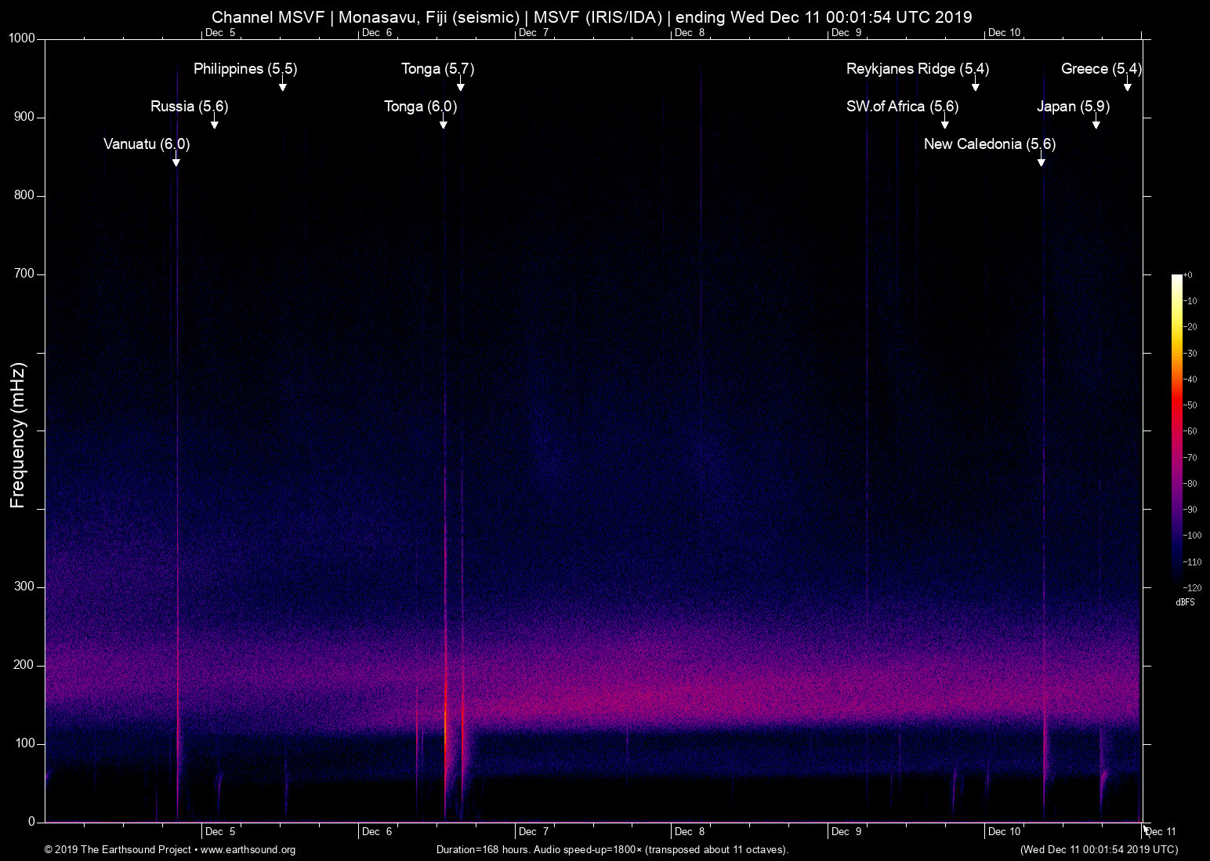Select the arrow marker under SW.of Africa (5.6)
Screen dimensions: 1210x861
[x=945, y=122]
